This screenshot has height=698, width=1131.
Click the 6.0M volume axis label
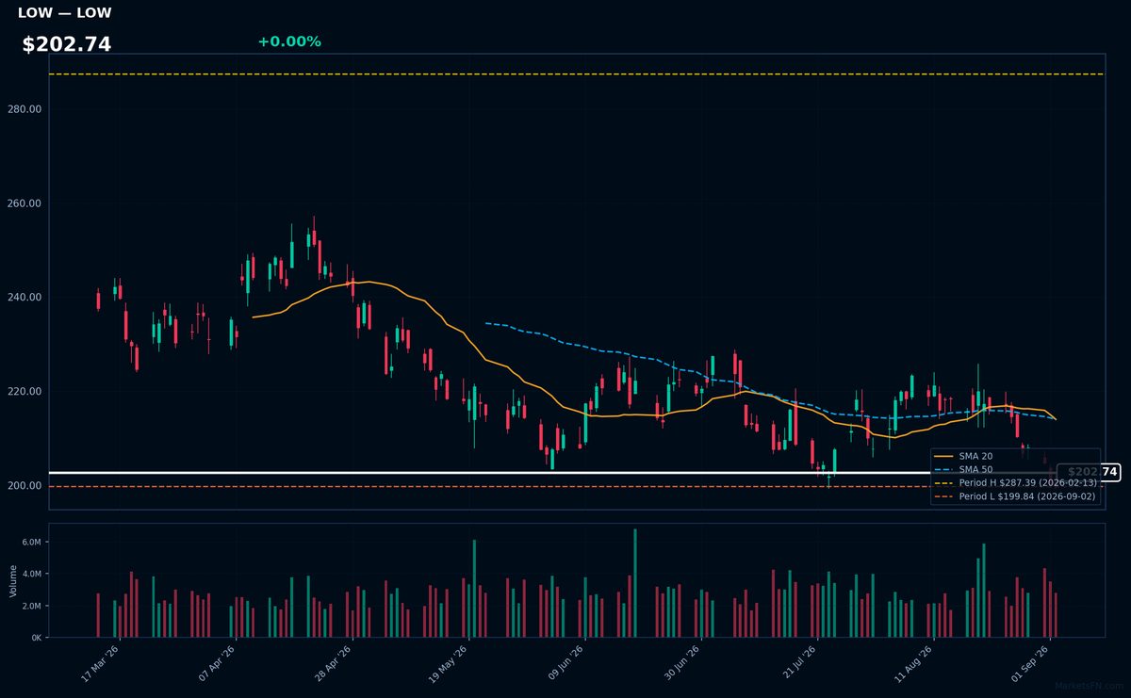click(31, 543)
